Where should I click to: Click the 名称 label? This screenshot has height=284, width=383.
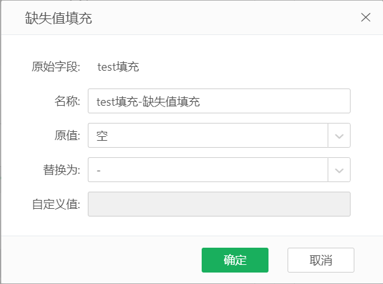tap(67, 101)
